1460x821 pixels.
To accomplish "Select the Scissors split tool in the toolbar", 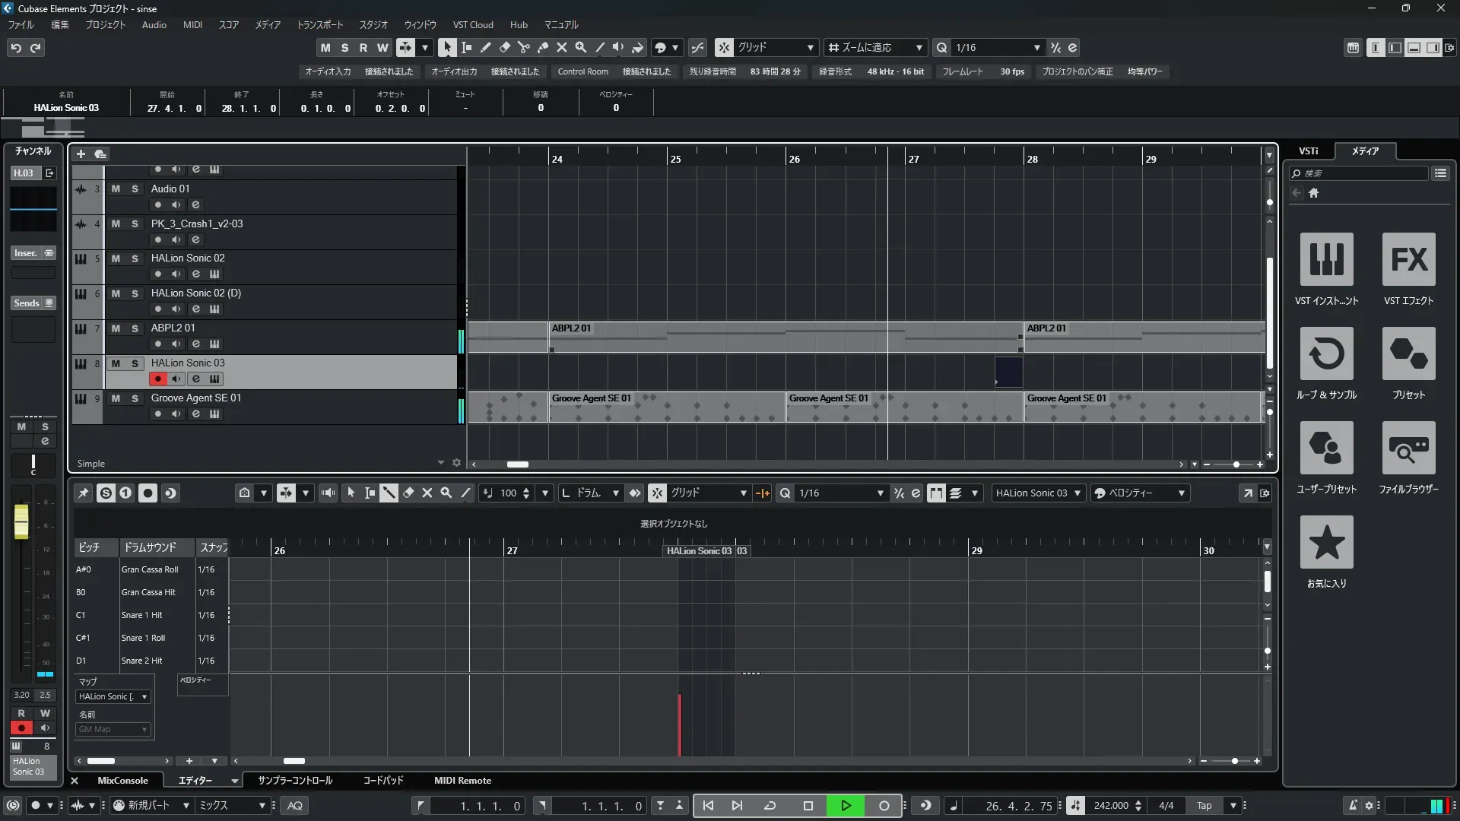I will click(x=524, y=47).
